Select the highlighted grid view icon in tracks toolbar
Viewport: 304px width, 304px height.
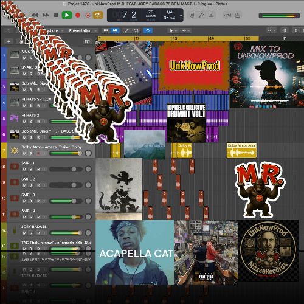[x=115, y=31]
